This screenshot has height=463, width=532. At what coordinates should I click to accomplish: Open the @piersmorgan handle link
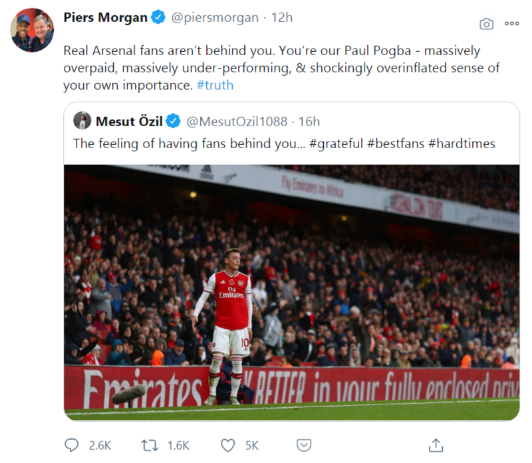(x=215, y=18)
